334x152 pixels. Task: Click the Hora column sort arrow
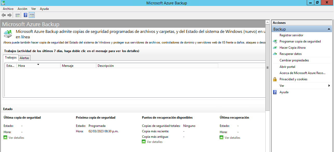pyautogui.click(x=38, y=64)
